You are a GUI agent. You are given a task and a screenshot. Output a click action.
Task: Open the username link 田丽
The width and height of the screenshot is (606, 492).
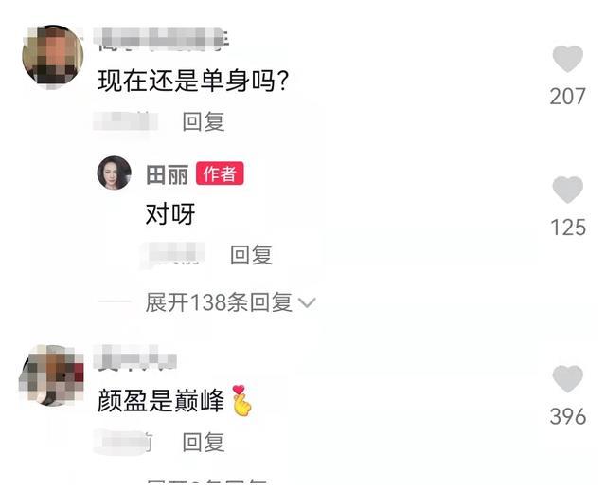coord(167,174)
